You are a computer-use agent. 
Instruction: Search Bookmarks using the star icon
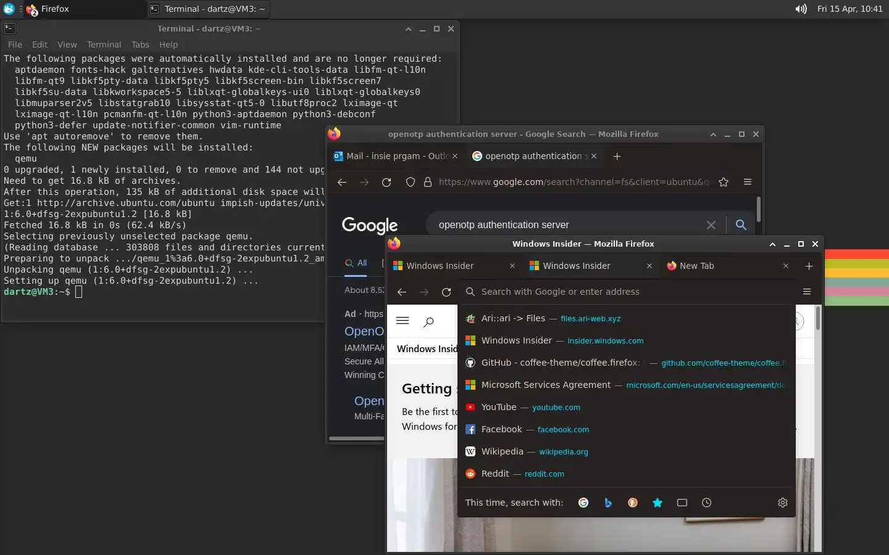pyautogui.click(x=657, y=503)
